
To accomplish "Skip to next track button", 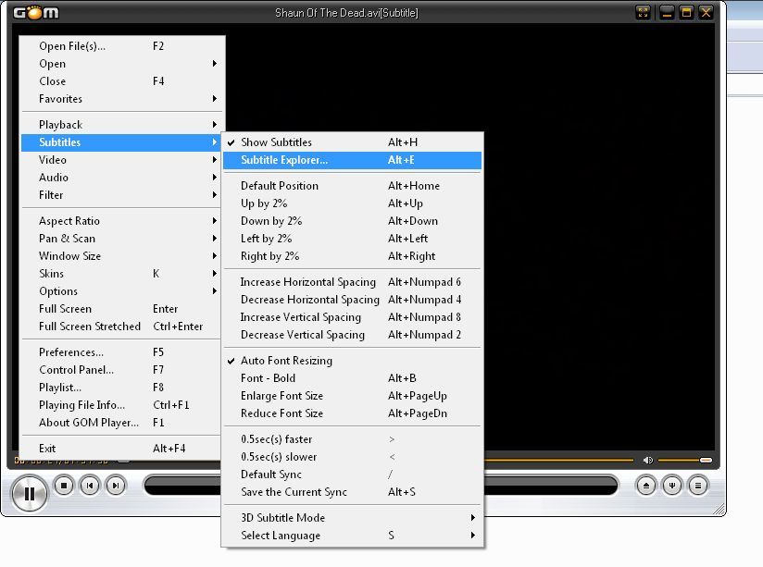I will pos(116,486).
